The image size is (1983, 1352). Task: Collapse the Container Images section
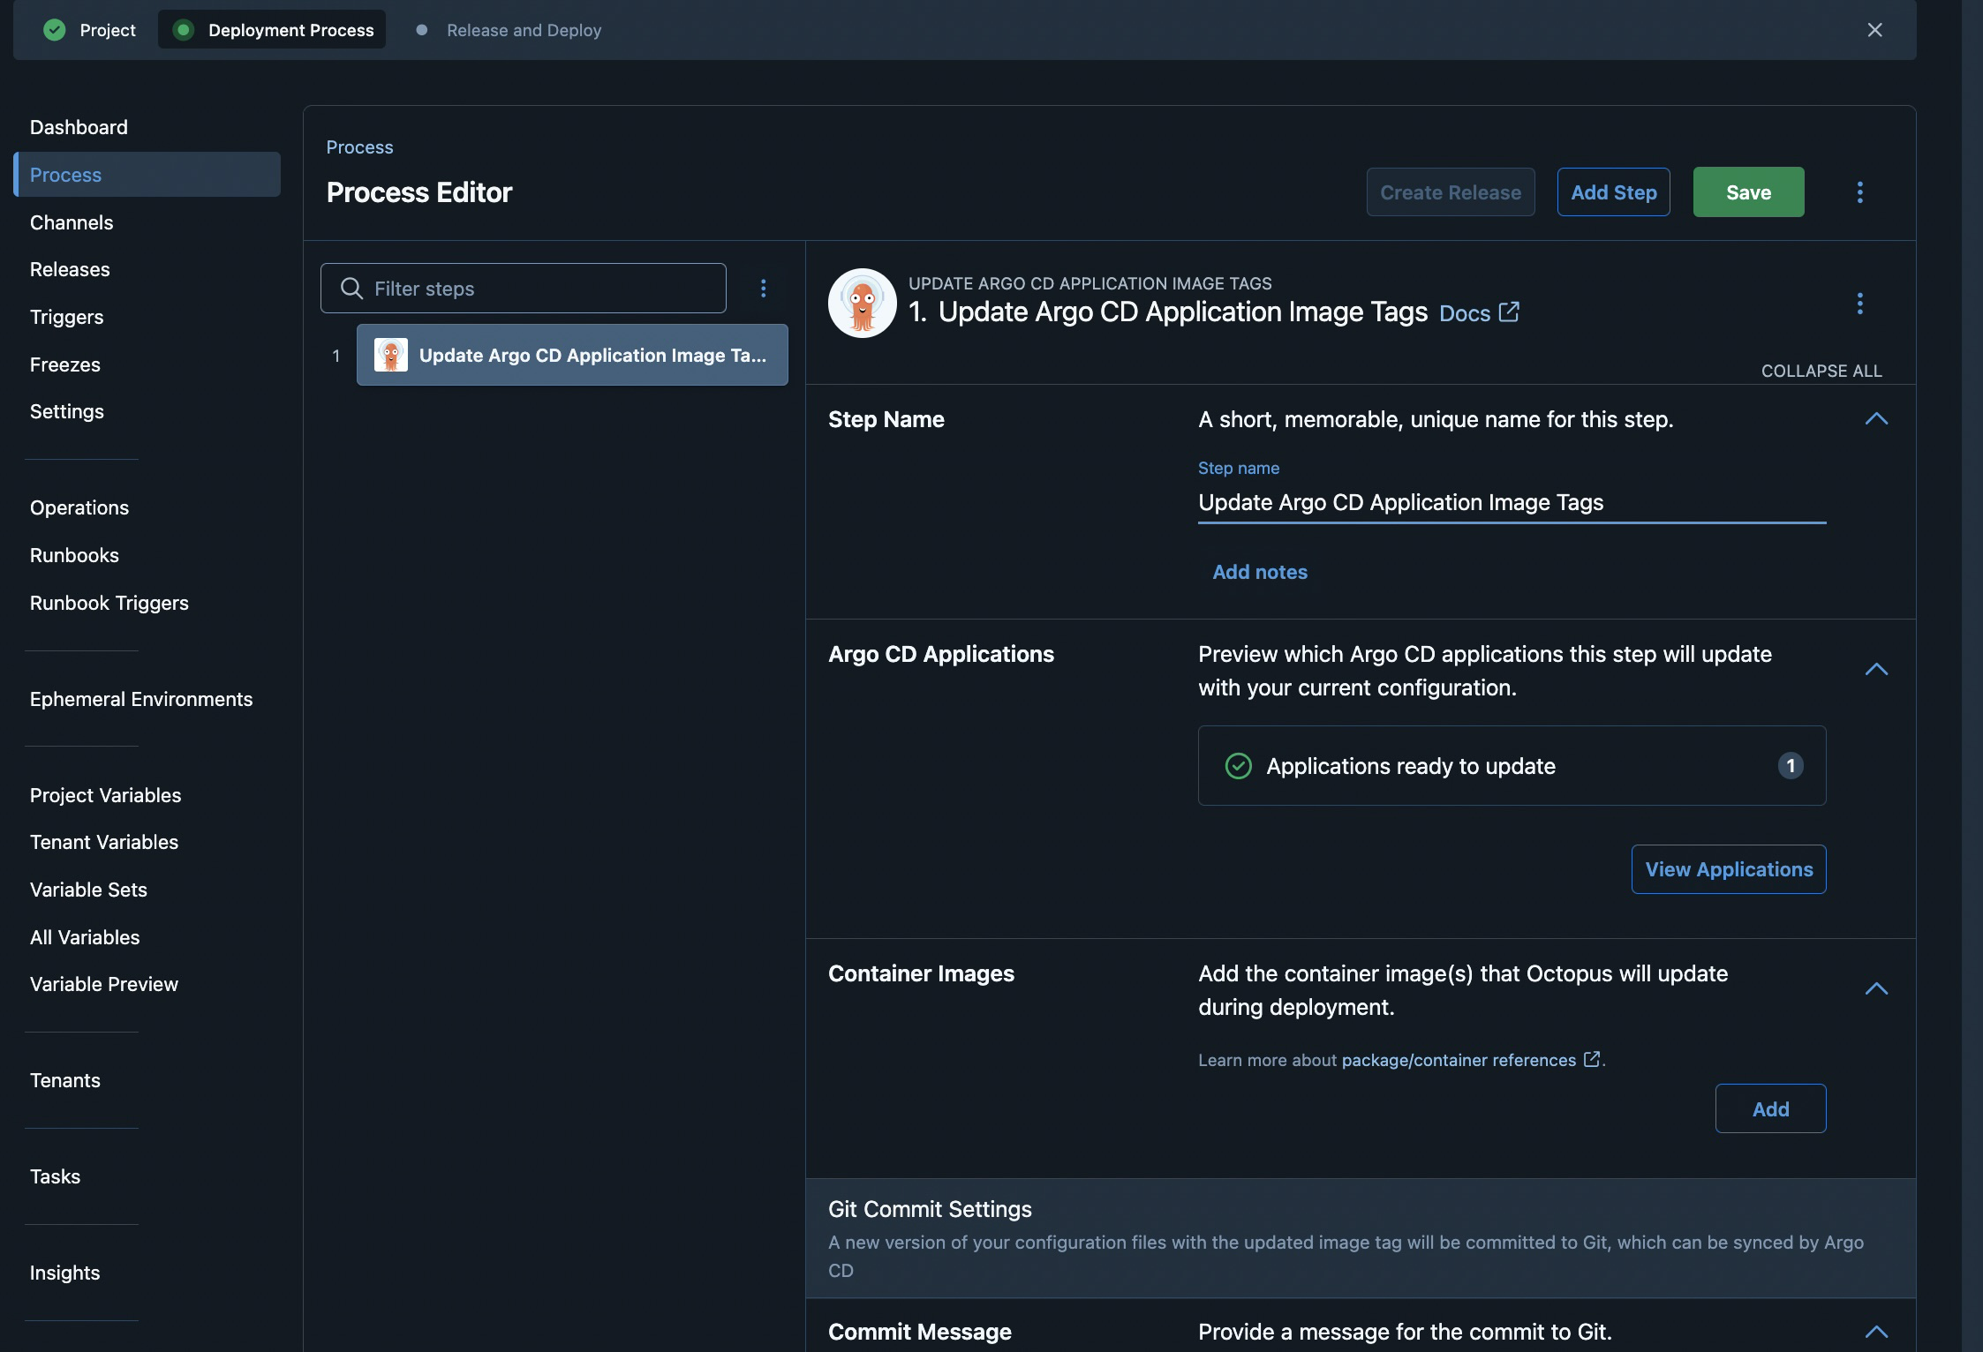1876,989
